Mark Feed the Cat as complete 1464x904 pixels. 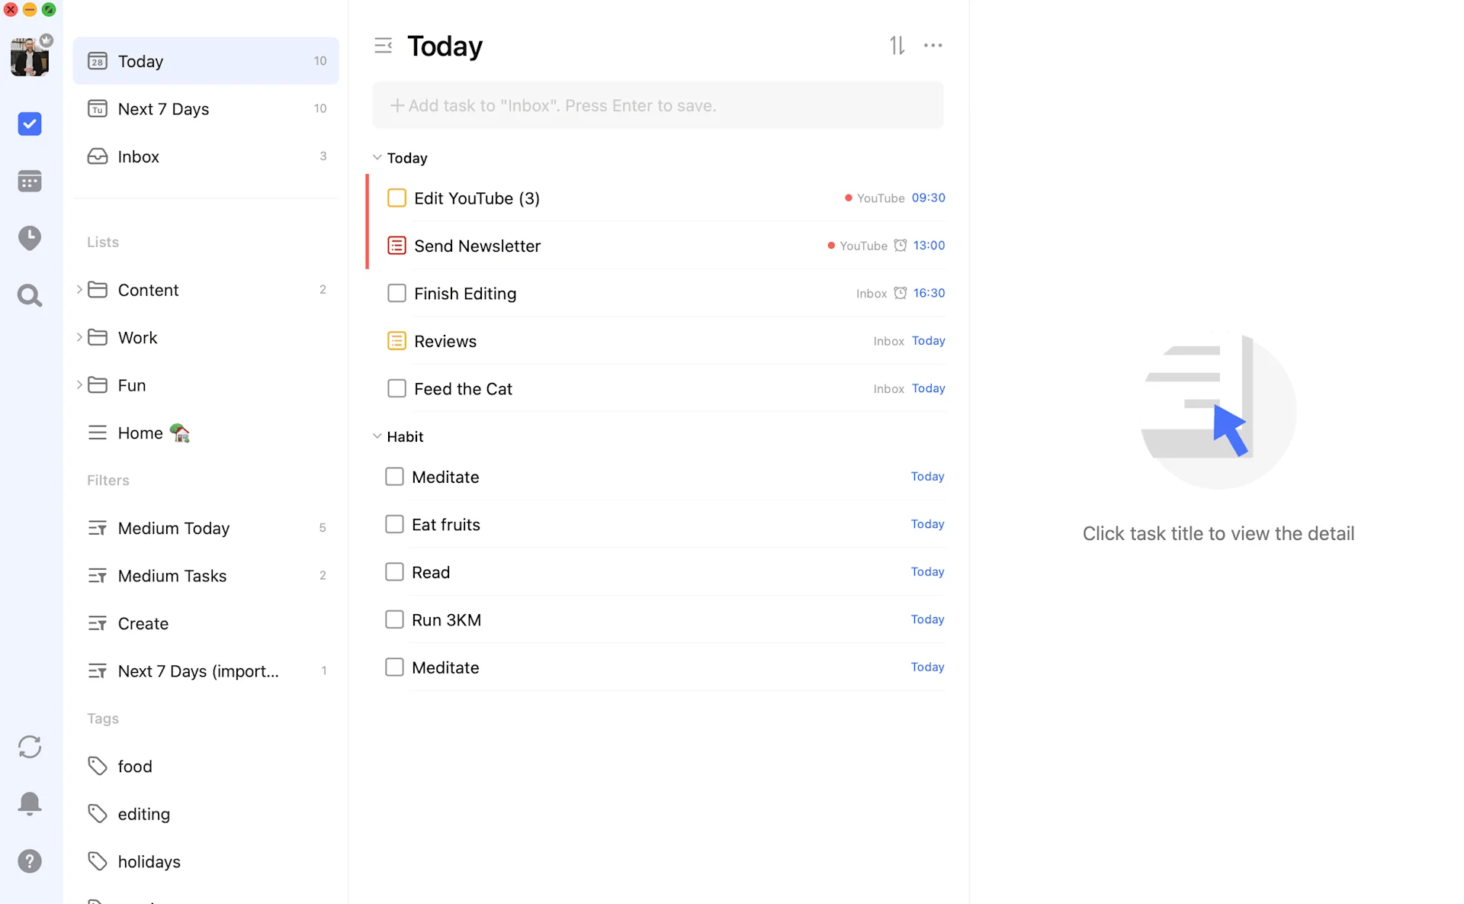coord(396,388)
